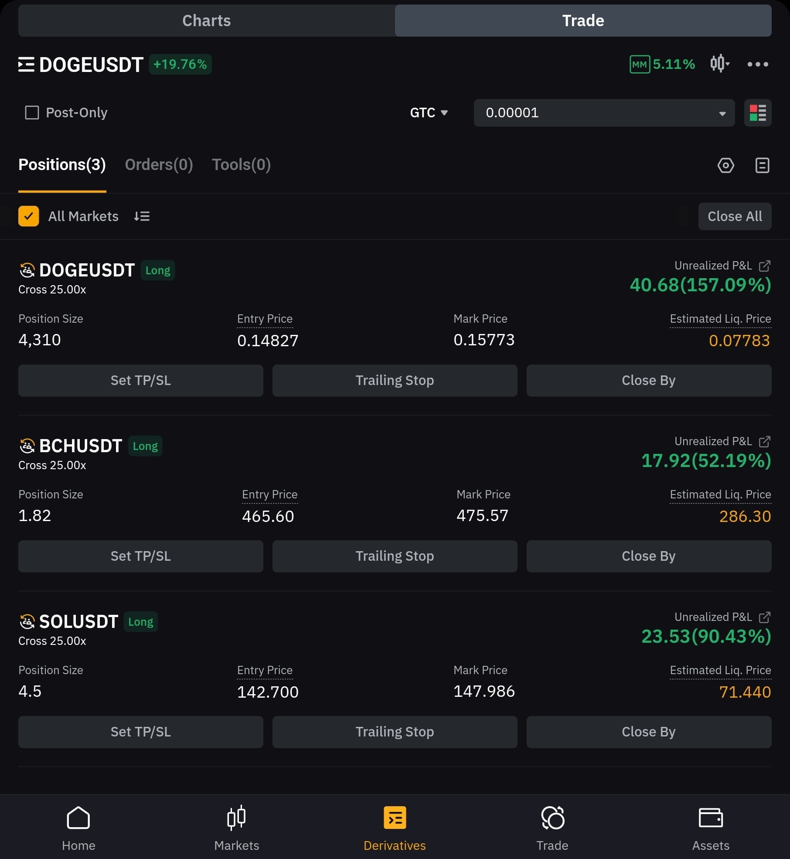Switch to the Charts tab

206,20
